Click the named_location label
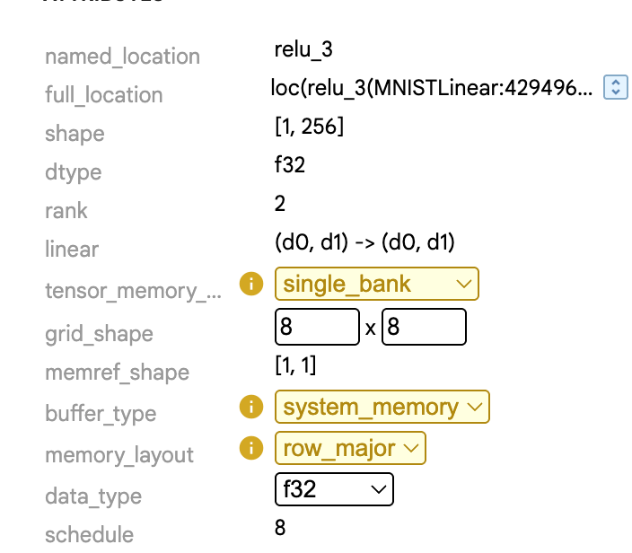The width and height of the screenshot is (632, 553). click(x=122, y=57)
